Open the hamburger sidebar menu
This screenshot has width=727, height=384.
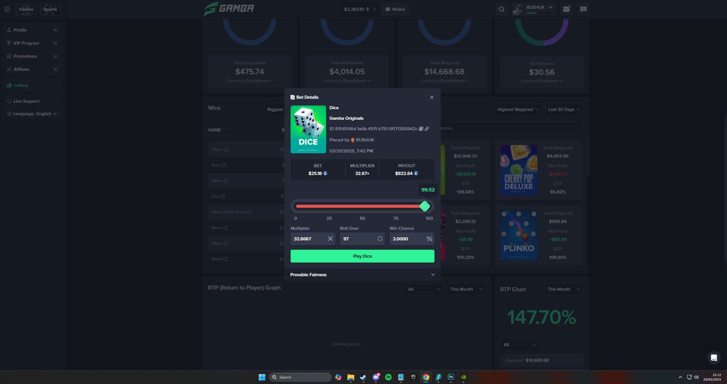(7, 9)
